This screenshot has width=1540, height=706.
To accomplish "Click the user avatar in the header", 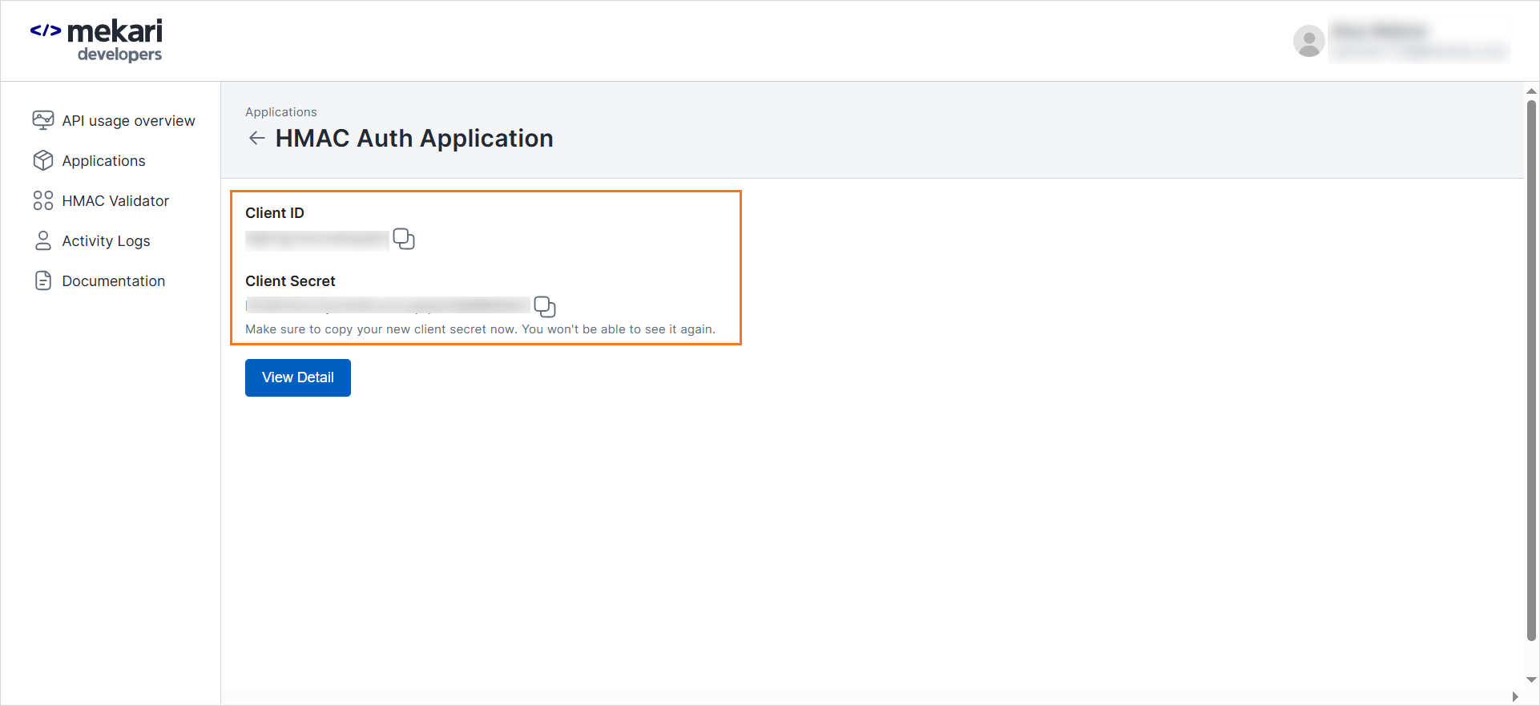I will click(1308, 41).
